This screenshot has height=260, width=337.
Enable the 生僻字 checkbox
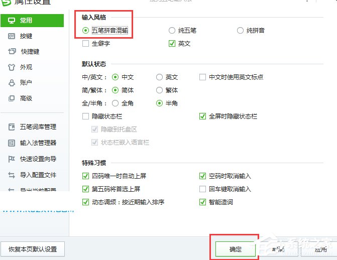85,44
